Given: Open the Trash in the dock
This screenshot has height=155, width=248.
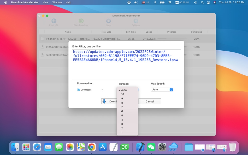Looking at the screenshot, I should pyautogui.click(x=233, y=147).
